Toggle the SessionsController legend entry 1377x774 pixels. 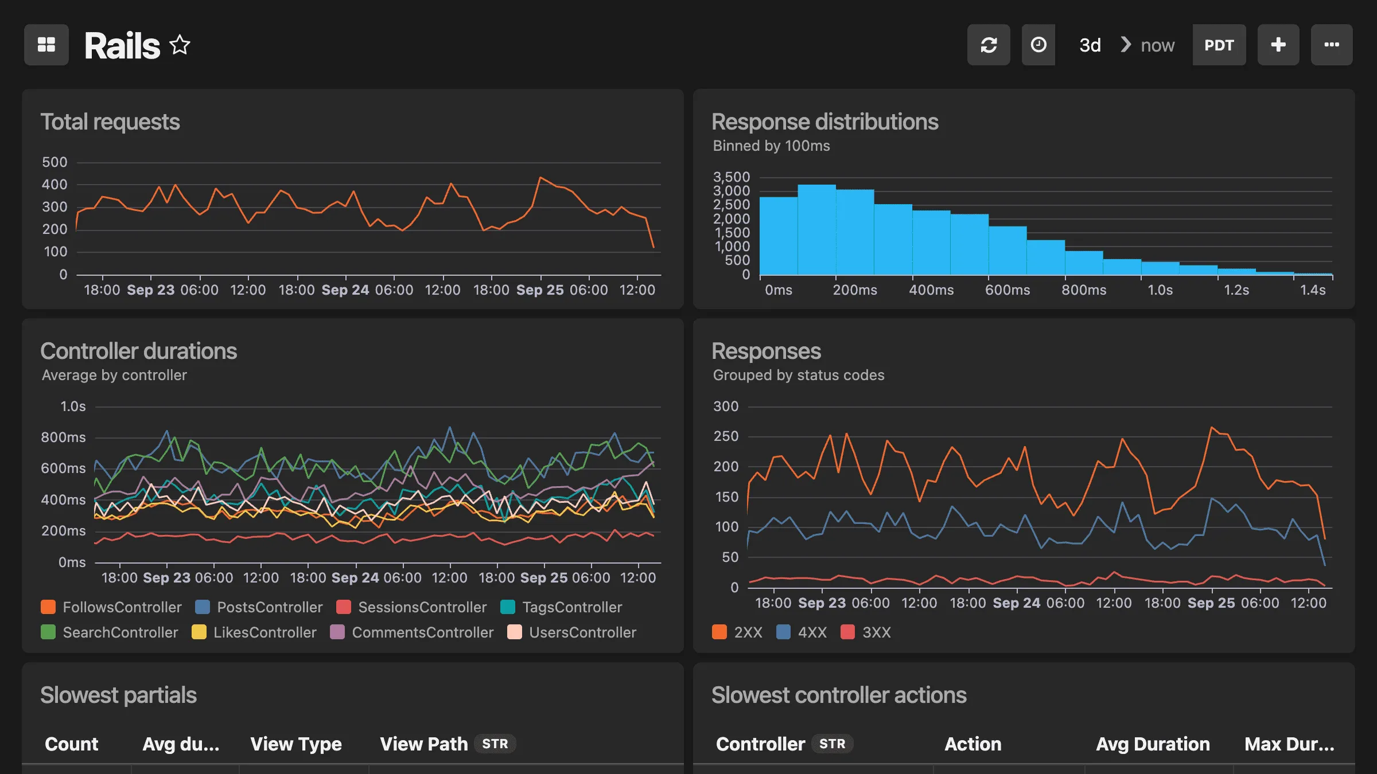[x=422, y=607]
